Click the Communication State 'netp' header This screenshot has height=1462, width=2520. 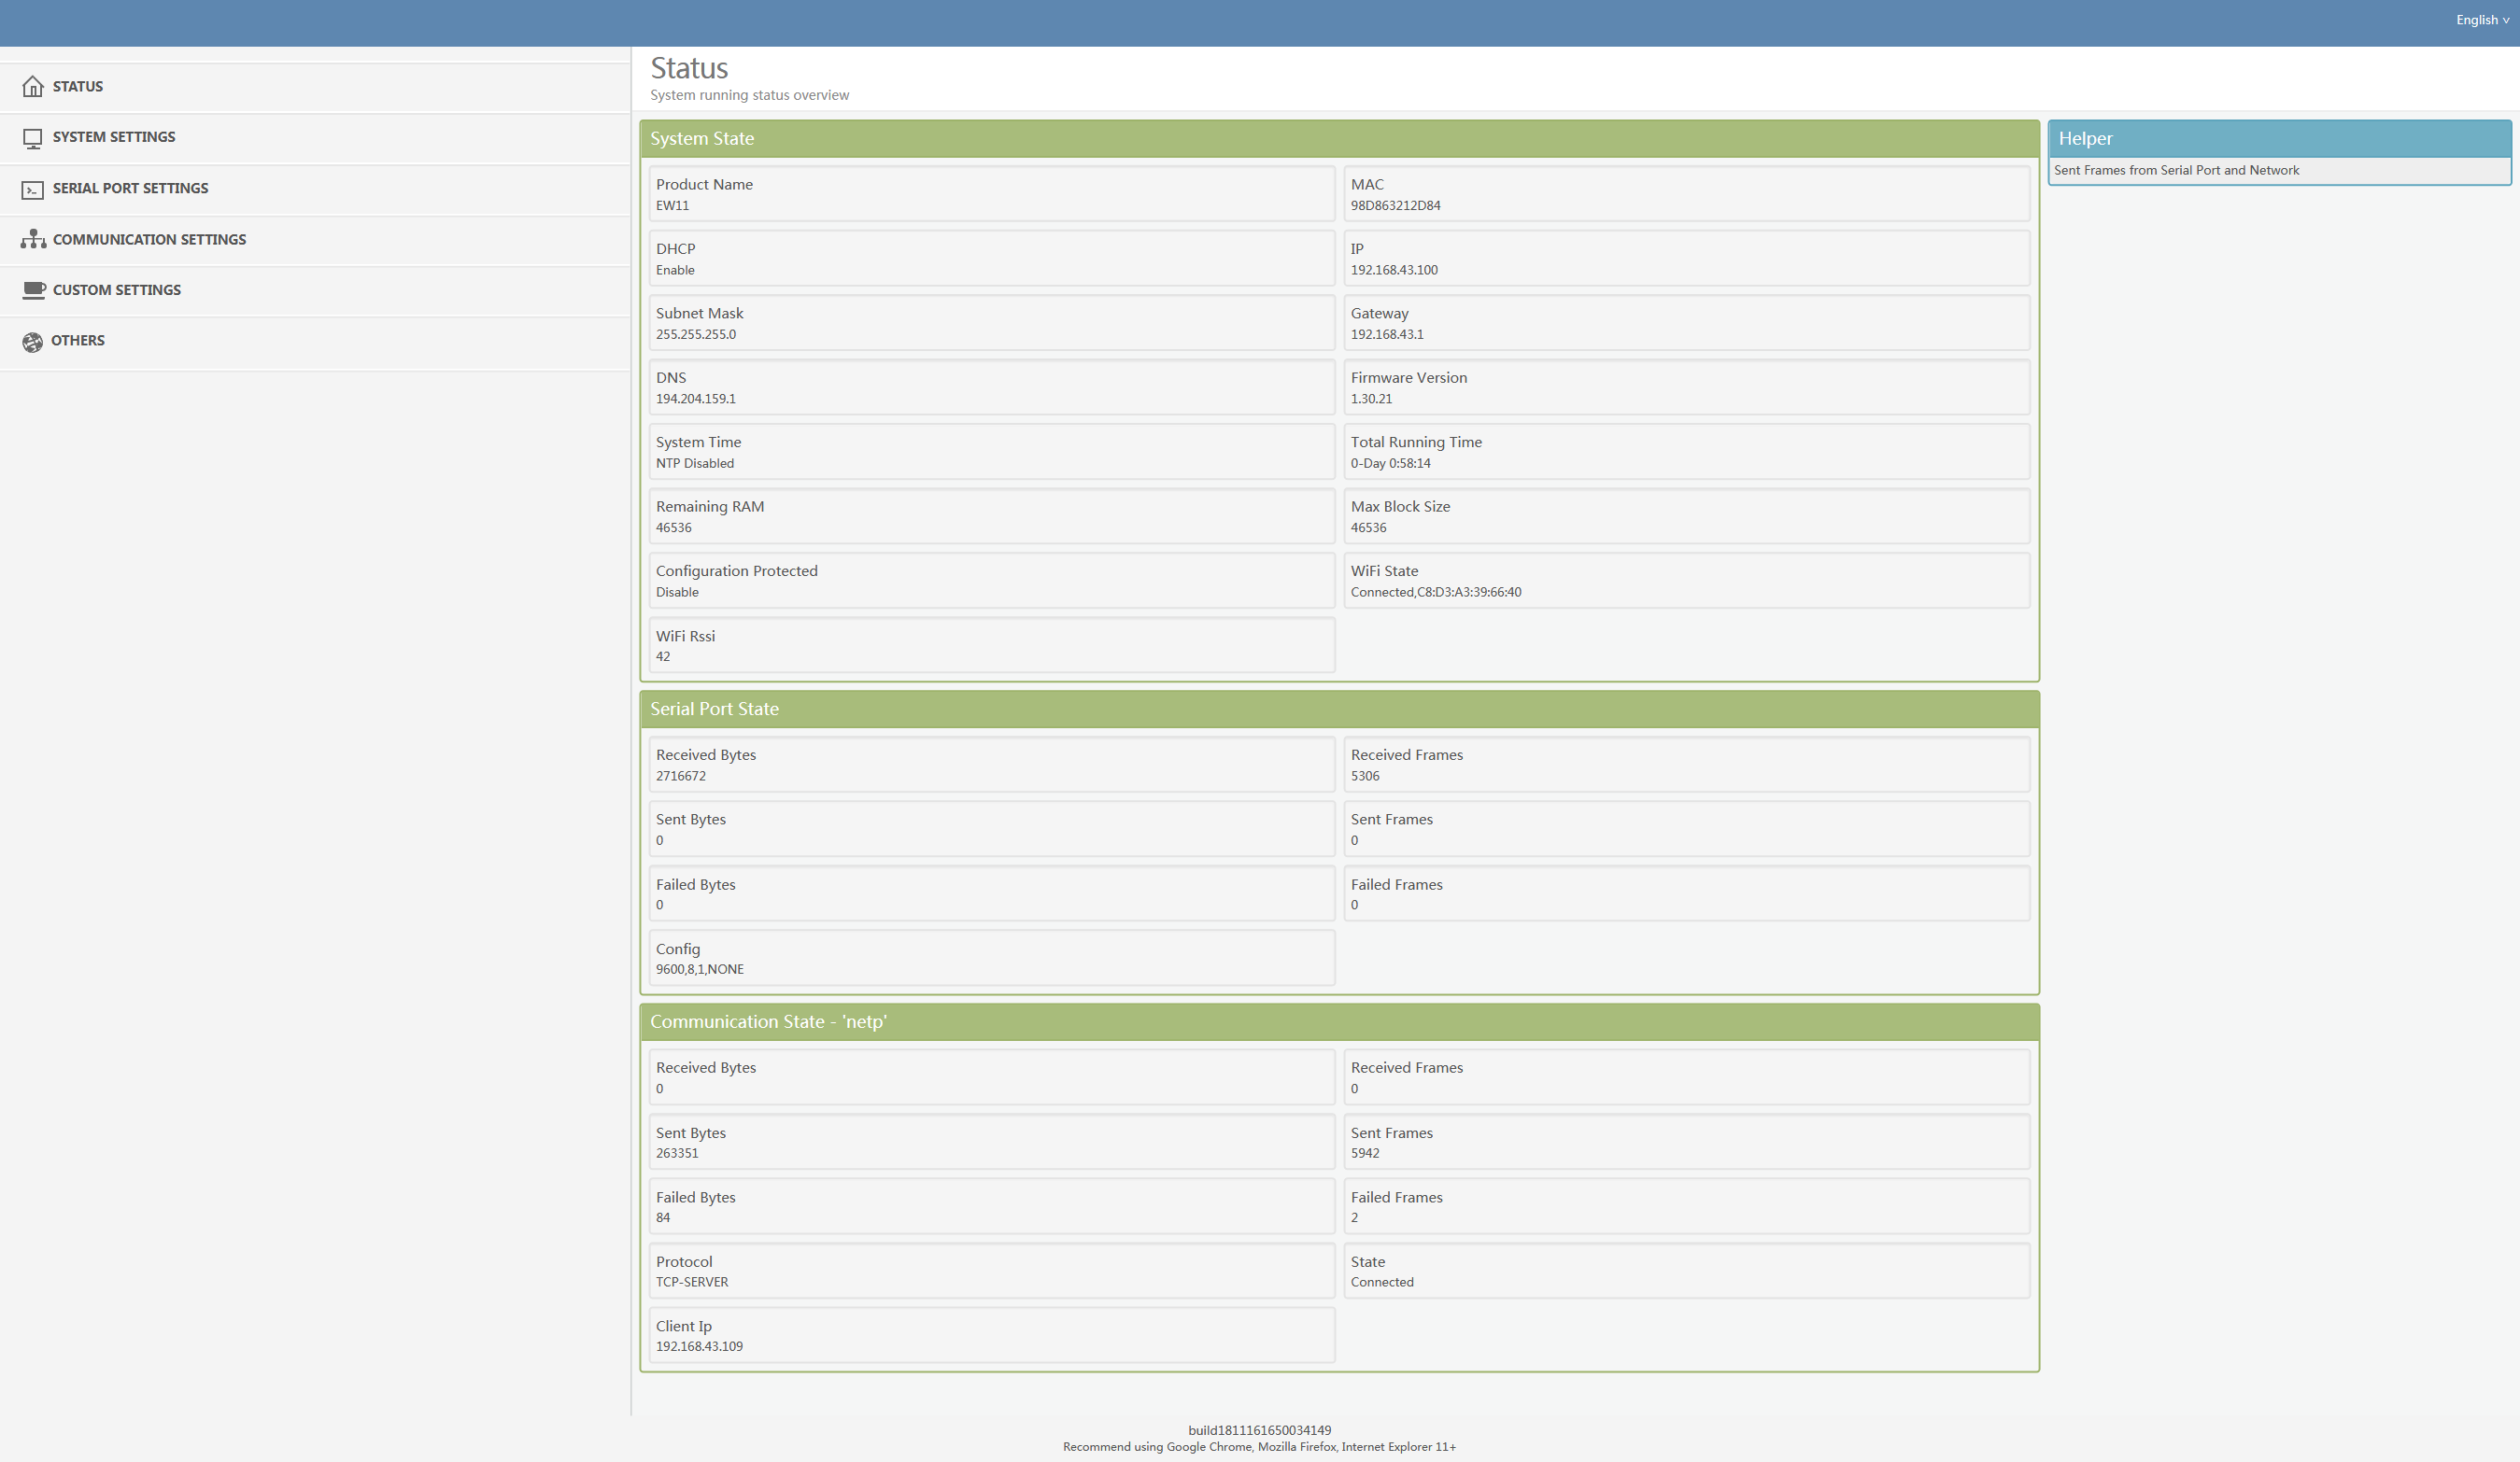[1339, 1021]
